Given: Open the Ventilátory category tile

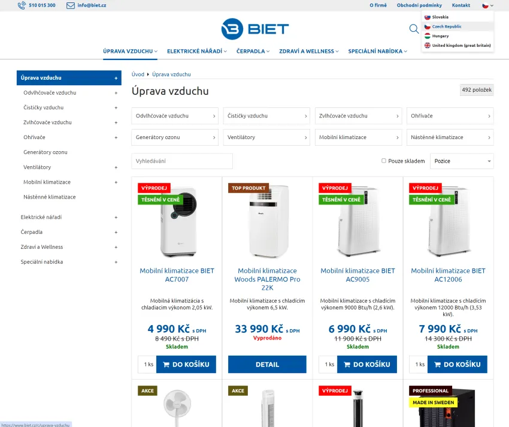Looking at the screenshot, I should [266, 137].
